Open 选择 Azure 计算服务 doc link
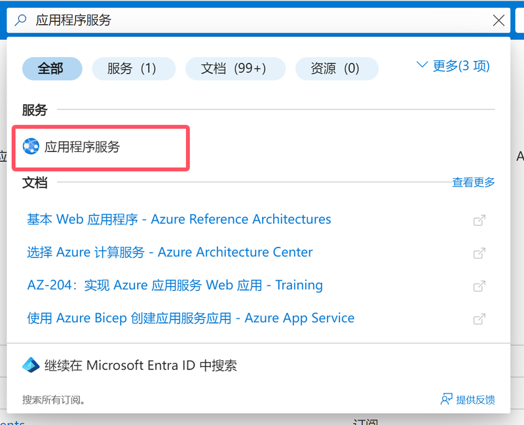524x425 pixels. coord(170,252)
